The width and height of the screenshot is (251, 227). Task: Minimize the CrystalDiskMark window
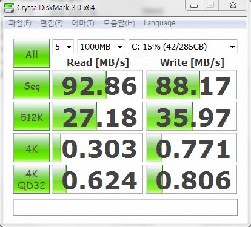194,5
